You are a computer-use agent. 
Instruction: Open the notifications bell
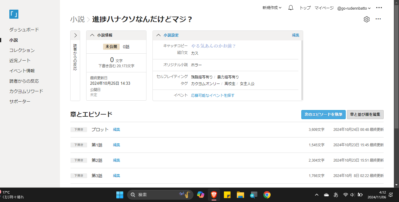pyautogui.click(x=291, y=8)
